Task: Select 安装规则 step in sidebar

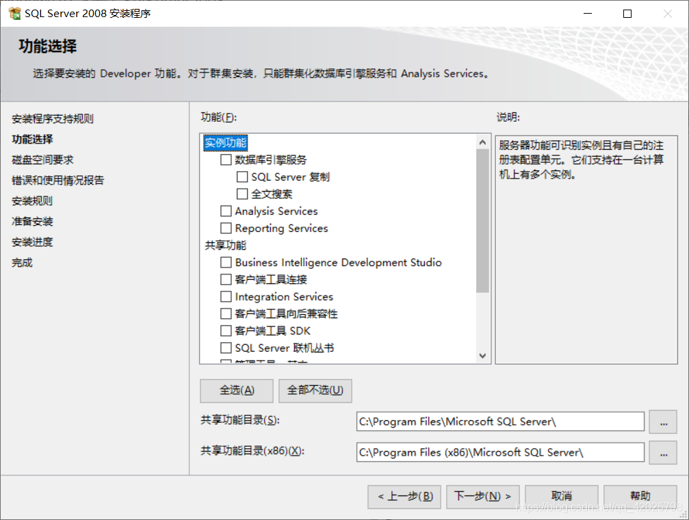Action: point(32,201)
